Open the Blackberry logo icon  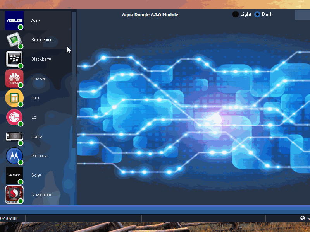tap(14, 59)
